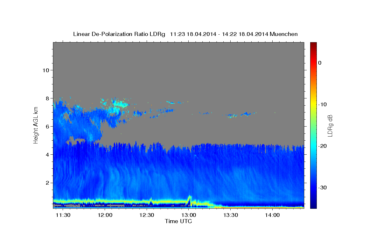Click the plot title 'Linear De-Polarization Ratio LDRg'
Image resolution: width=376 pixels, height=250 pixels.
pyautogui.click(x=119, y=34)
